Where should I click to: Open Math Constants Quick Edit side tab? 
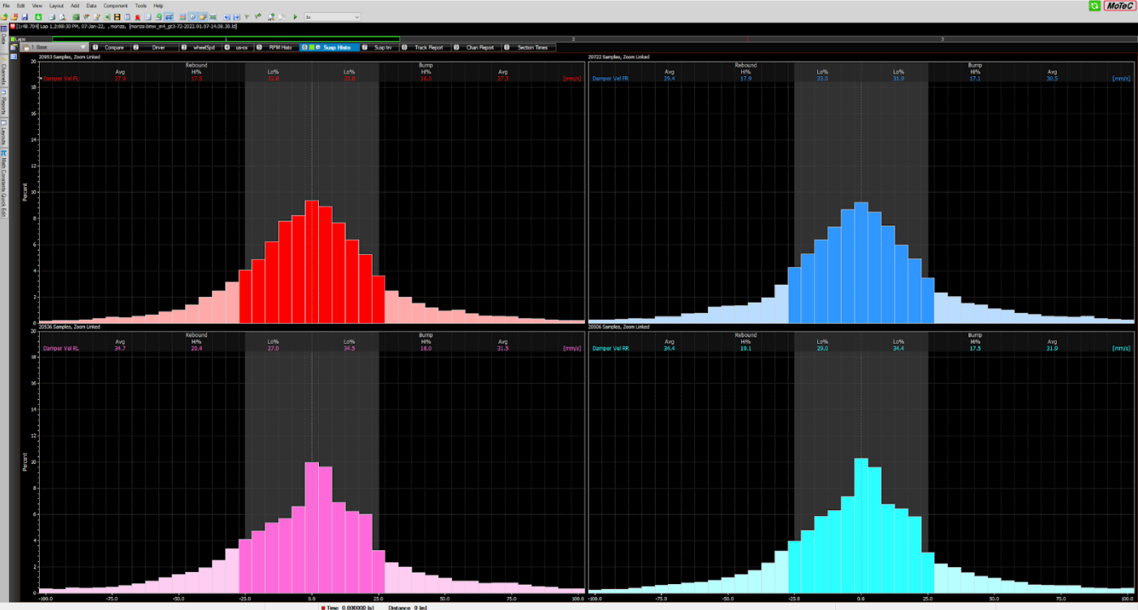pyautogui.click(x=3, y=185)
